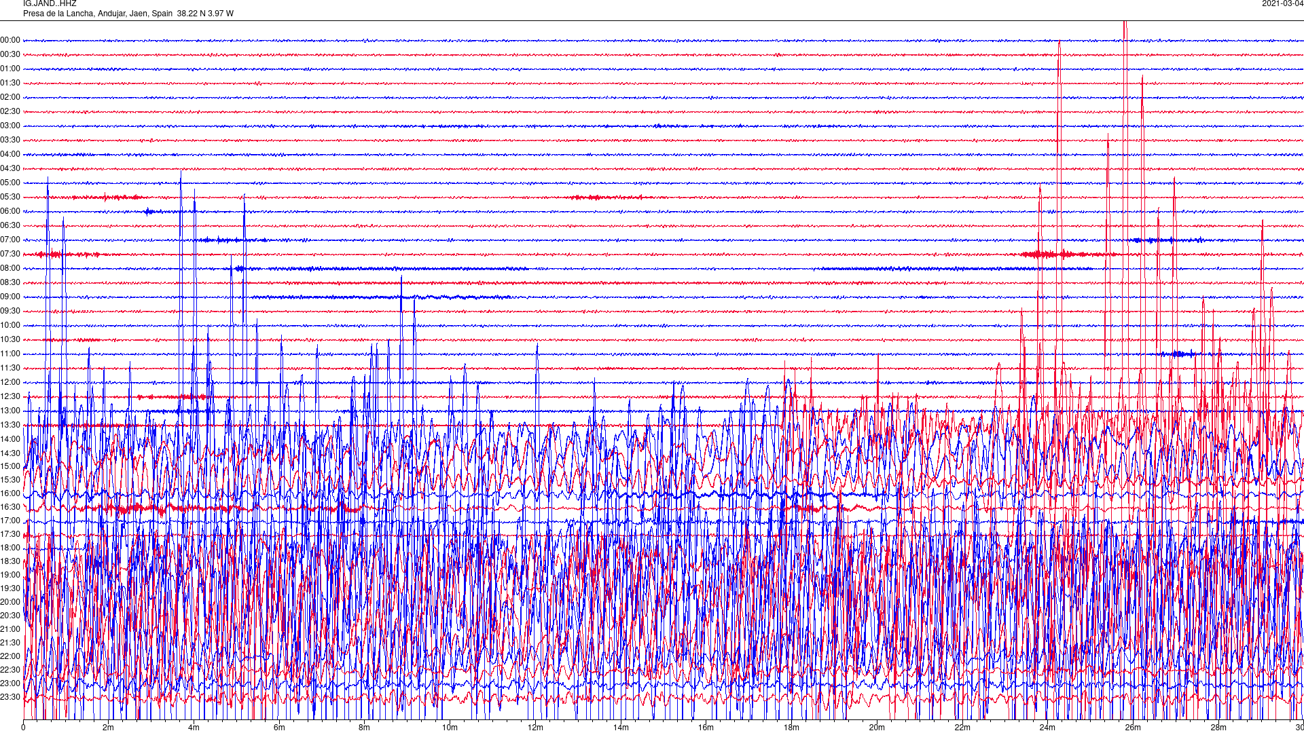Click the 2m tick on time axis

click(109, 728)
